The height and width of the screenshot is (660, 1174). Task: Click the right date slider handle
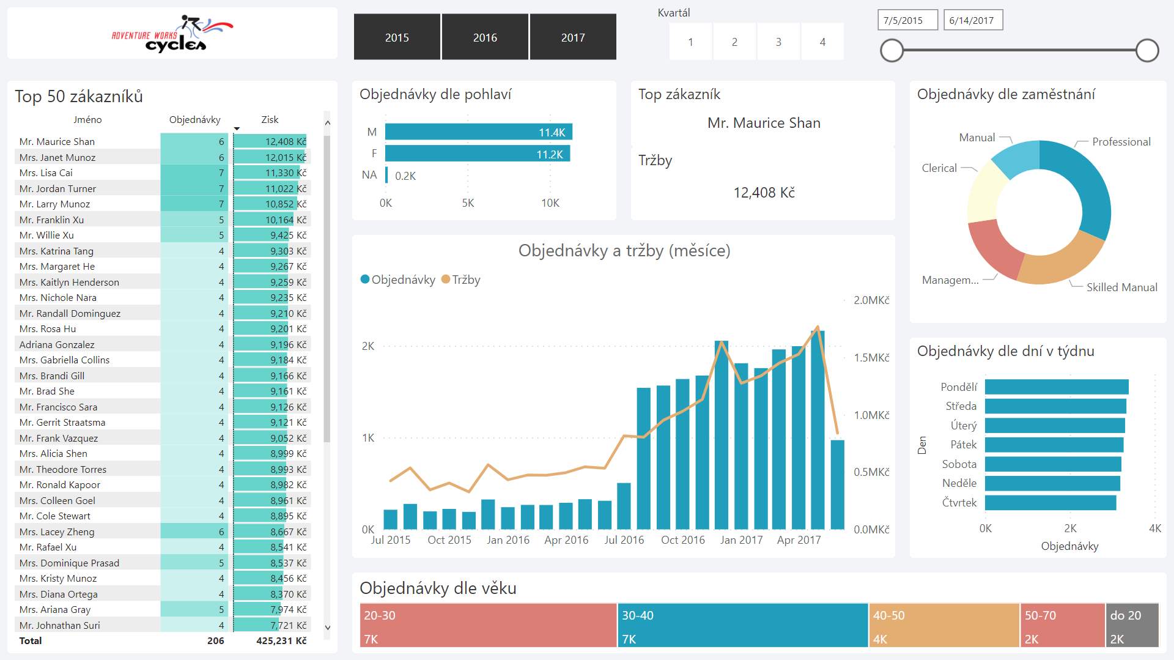(1147, 50)
